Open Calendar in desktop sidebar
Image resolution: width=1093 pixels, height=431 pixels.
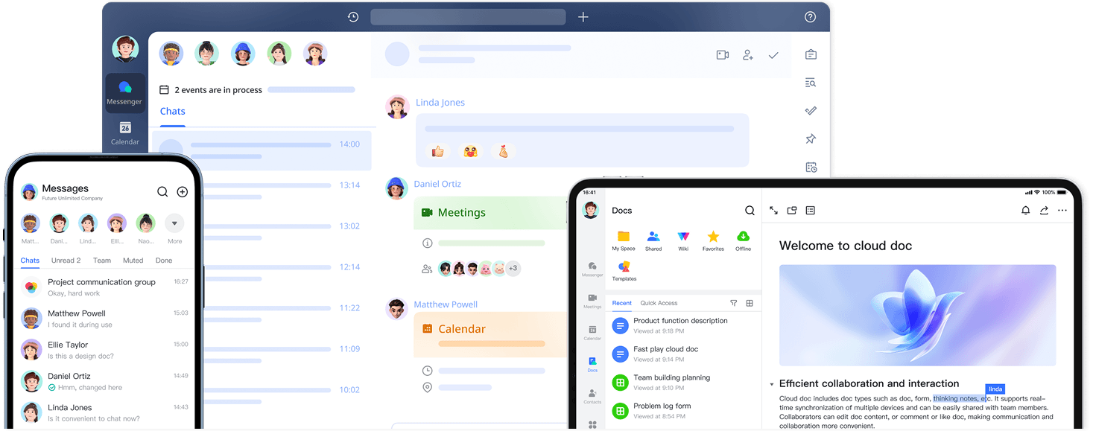[125, 133]
